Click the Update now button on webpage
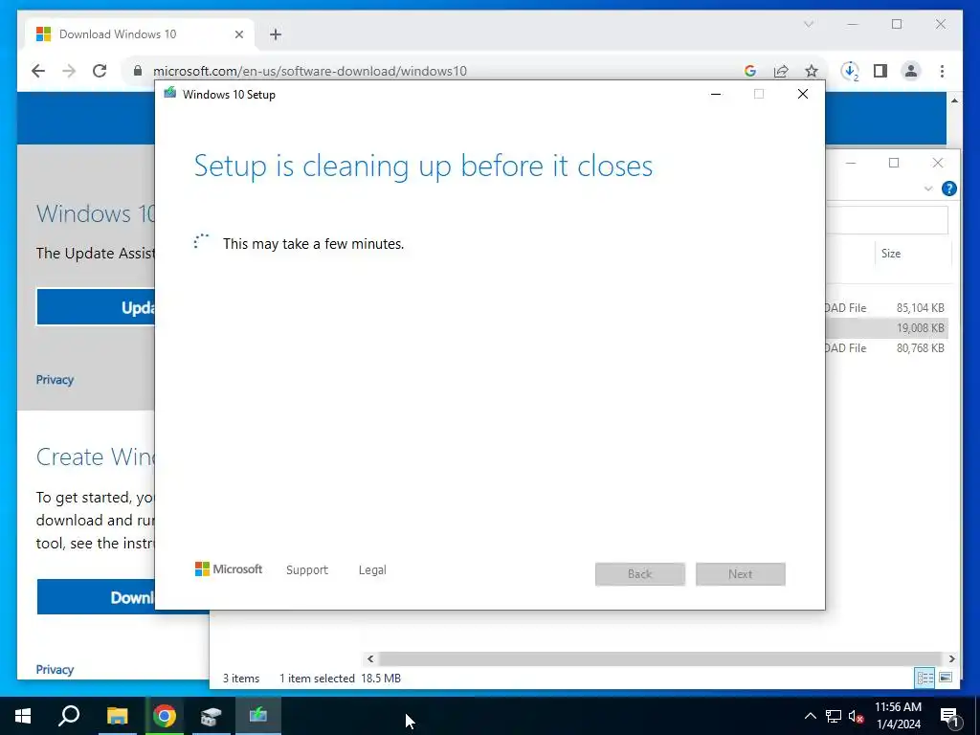This screenshot has height=735, width=980. point(96,307)
